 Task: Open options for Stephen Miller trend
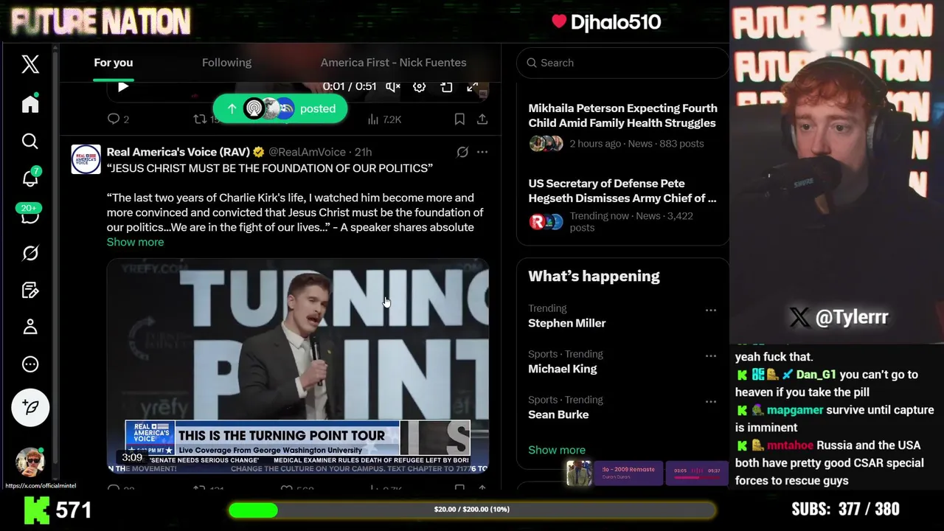(711, 310)
